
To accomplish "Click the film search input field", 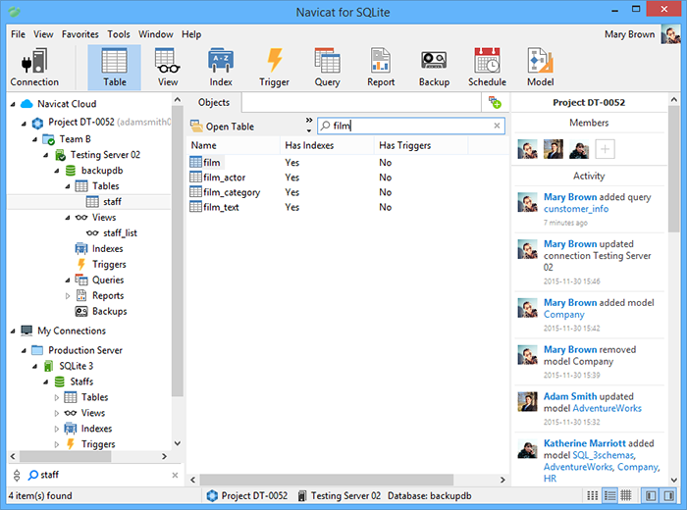I will coord(411,126).
